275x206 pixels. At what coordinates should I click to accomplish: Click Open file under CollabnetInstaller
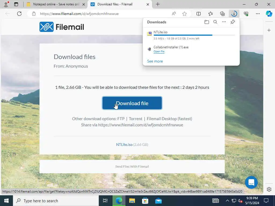coord(159,51)
